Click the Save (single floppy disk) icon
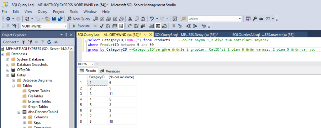This screenshot has width=321, height=128. click(54, 19)
